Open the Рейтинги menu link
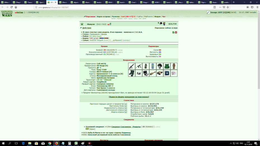Screen dimensions: 260x146 [148, 16]
